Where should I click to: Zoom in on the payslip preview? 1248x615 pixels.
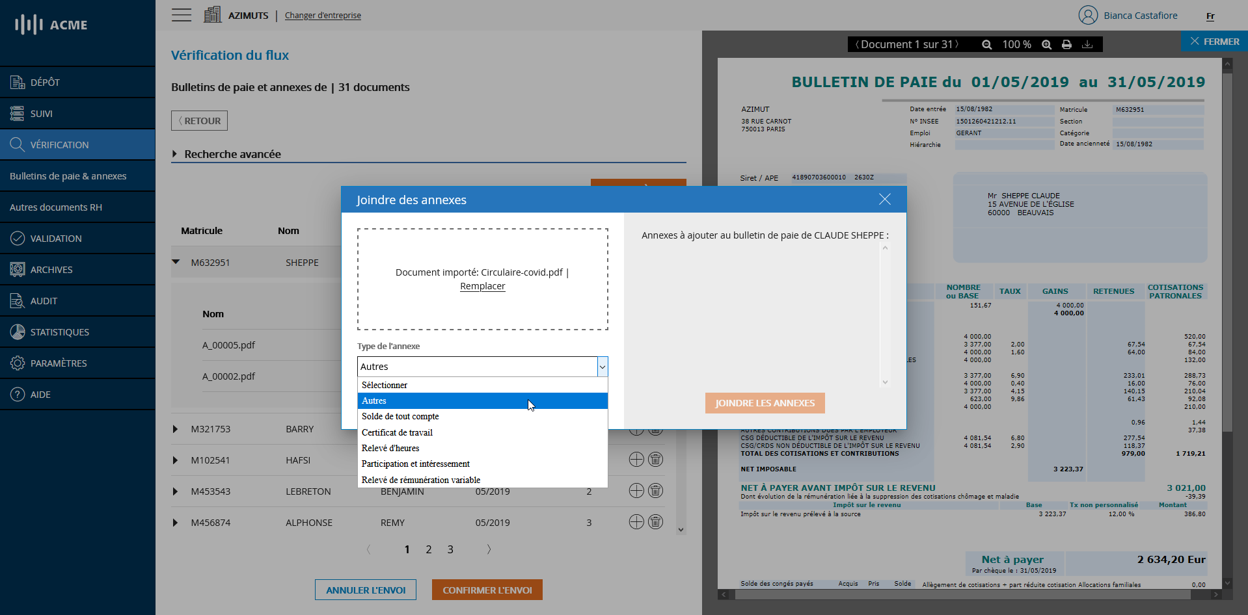coord(1046,45)
